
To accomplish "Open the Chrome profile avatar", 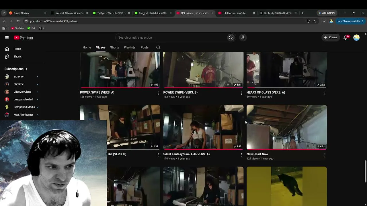I will click(331, 21).
